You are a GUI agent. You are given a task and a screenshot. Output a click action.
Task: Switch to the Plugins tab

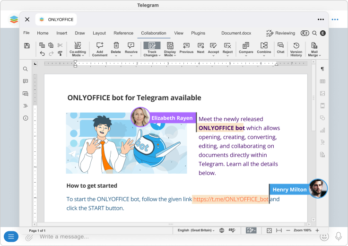[x=198, y=33]
